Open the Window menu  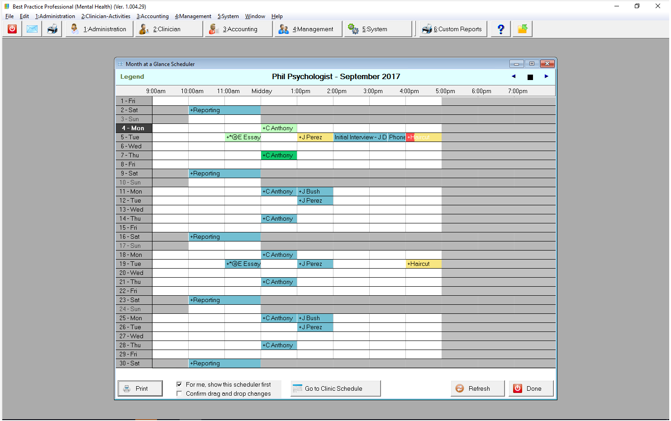[255, 16]
